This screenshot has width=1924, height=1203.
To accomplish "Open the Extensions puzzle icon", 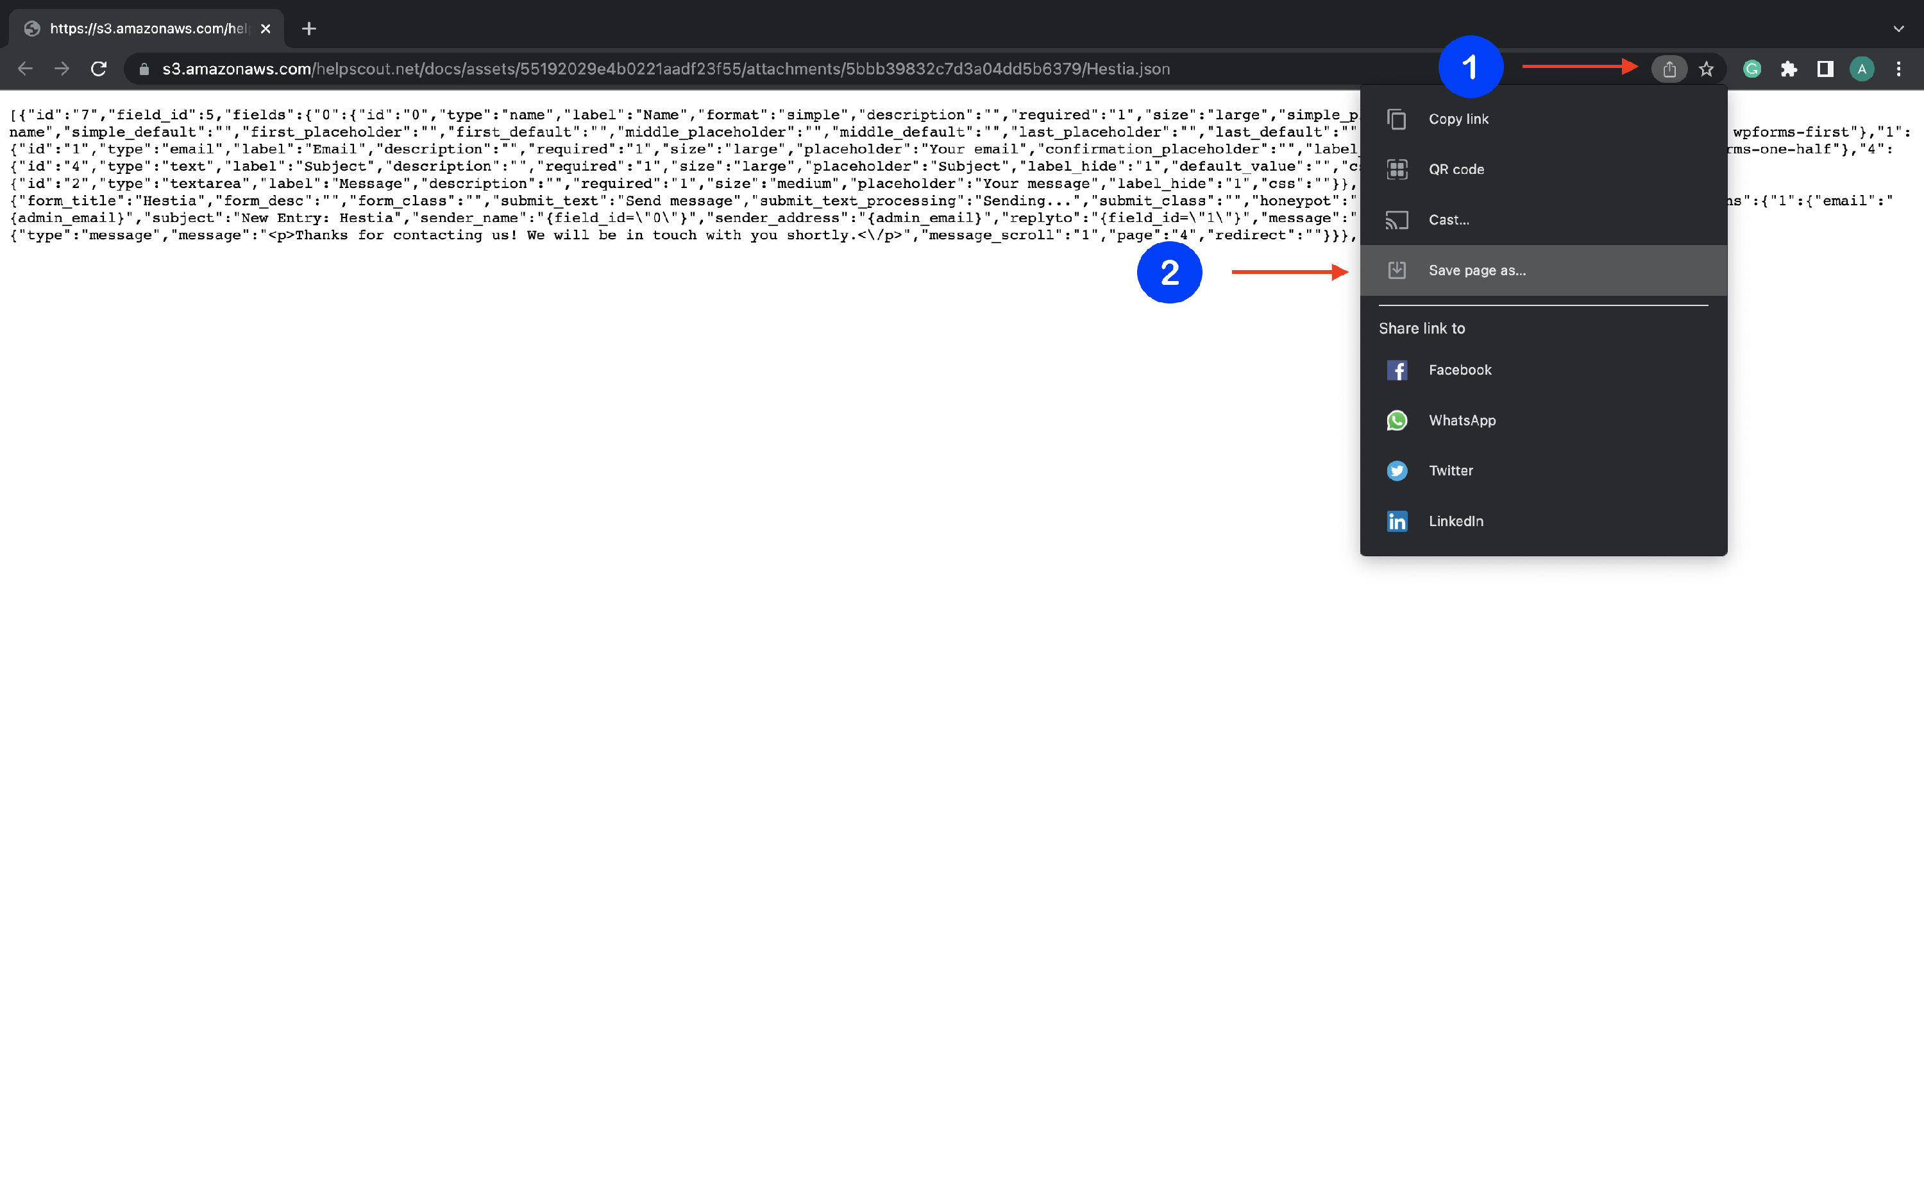I will pyautogui.click(x=1789, y=69).
